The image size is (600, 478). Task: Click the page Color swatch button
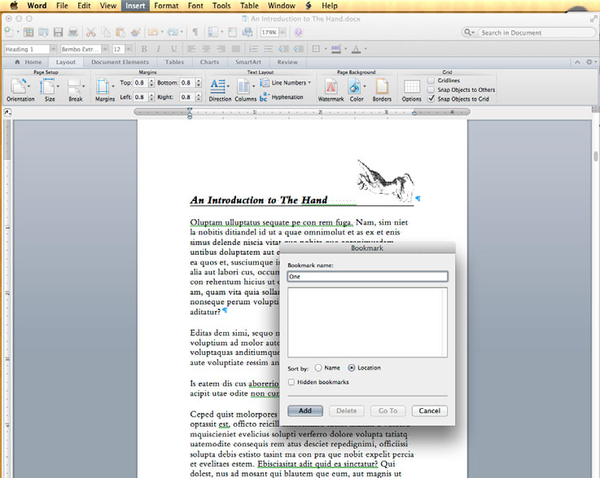(x=356, y=86)
